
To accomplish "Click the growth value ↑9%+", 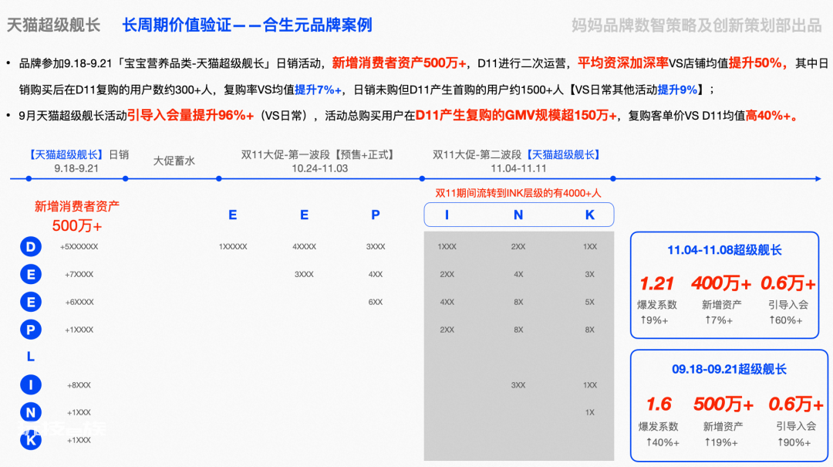I will tap(654, 320).
